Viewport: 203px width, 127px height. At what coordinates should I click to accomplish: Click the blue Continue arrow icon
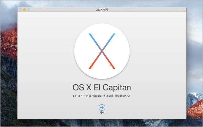[102, 107]
